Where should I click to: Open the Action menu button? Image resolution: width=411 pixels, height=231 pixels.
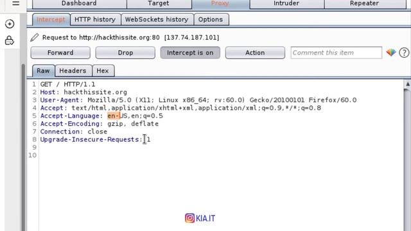(x=255, y=53)
